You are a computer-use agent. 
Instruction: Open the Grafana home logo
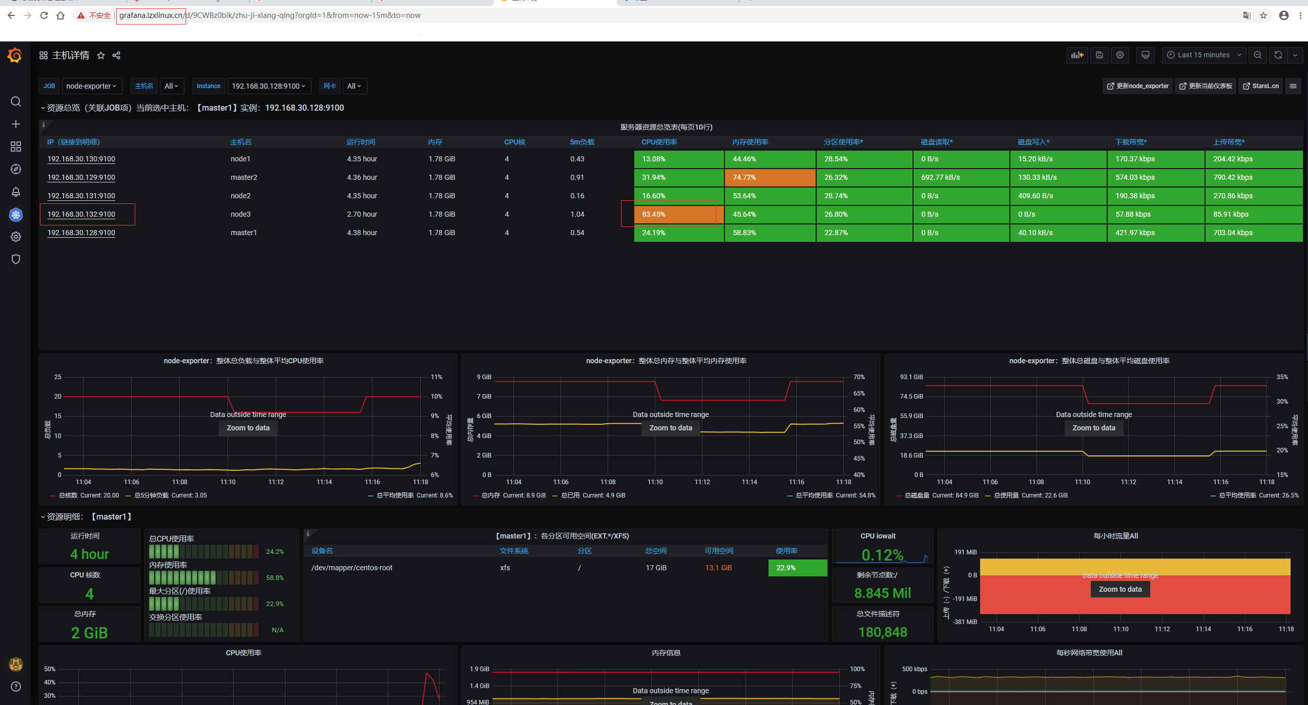pyautogui.click(x=15, y=55)
